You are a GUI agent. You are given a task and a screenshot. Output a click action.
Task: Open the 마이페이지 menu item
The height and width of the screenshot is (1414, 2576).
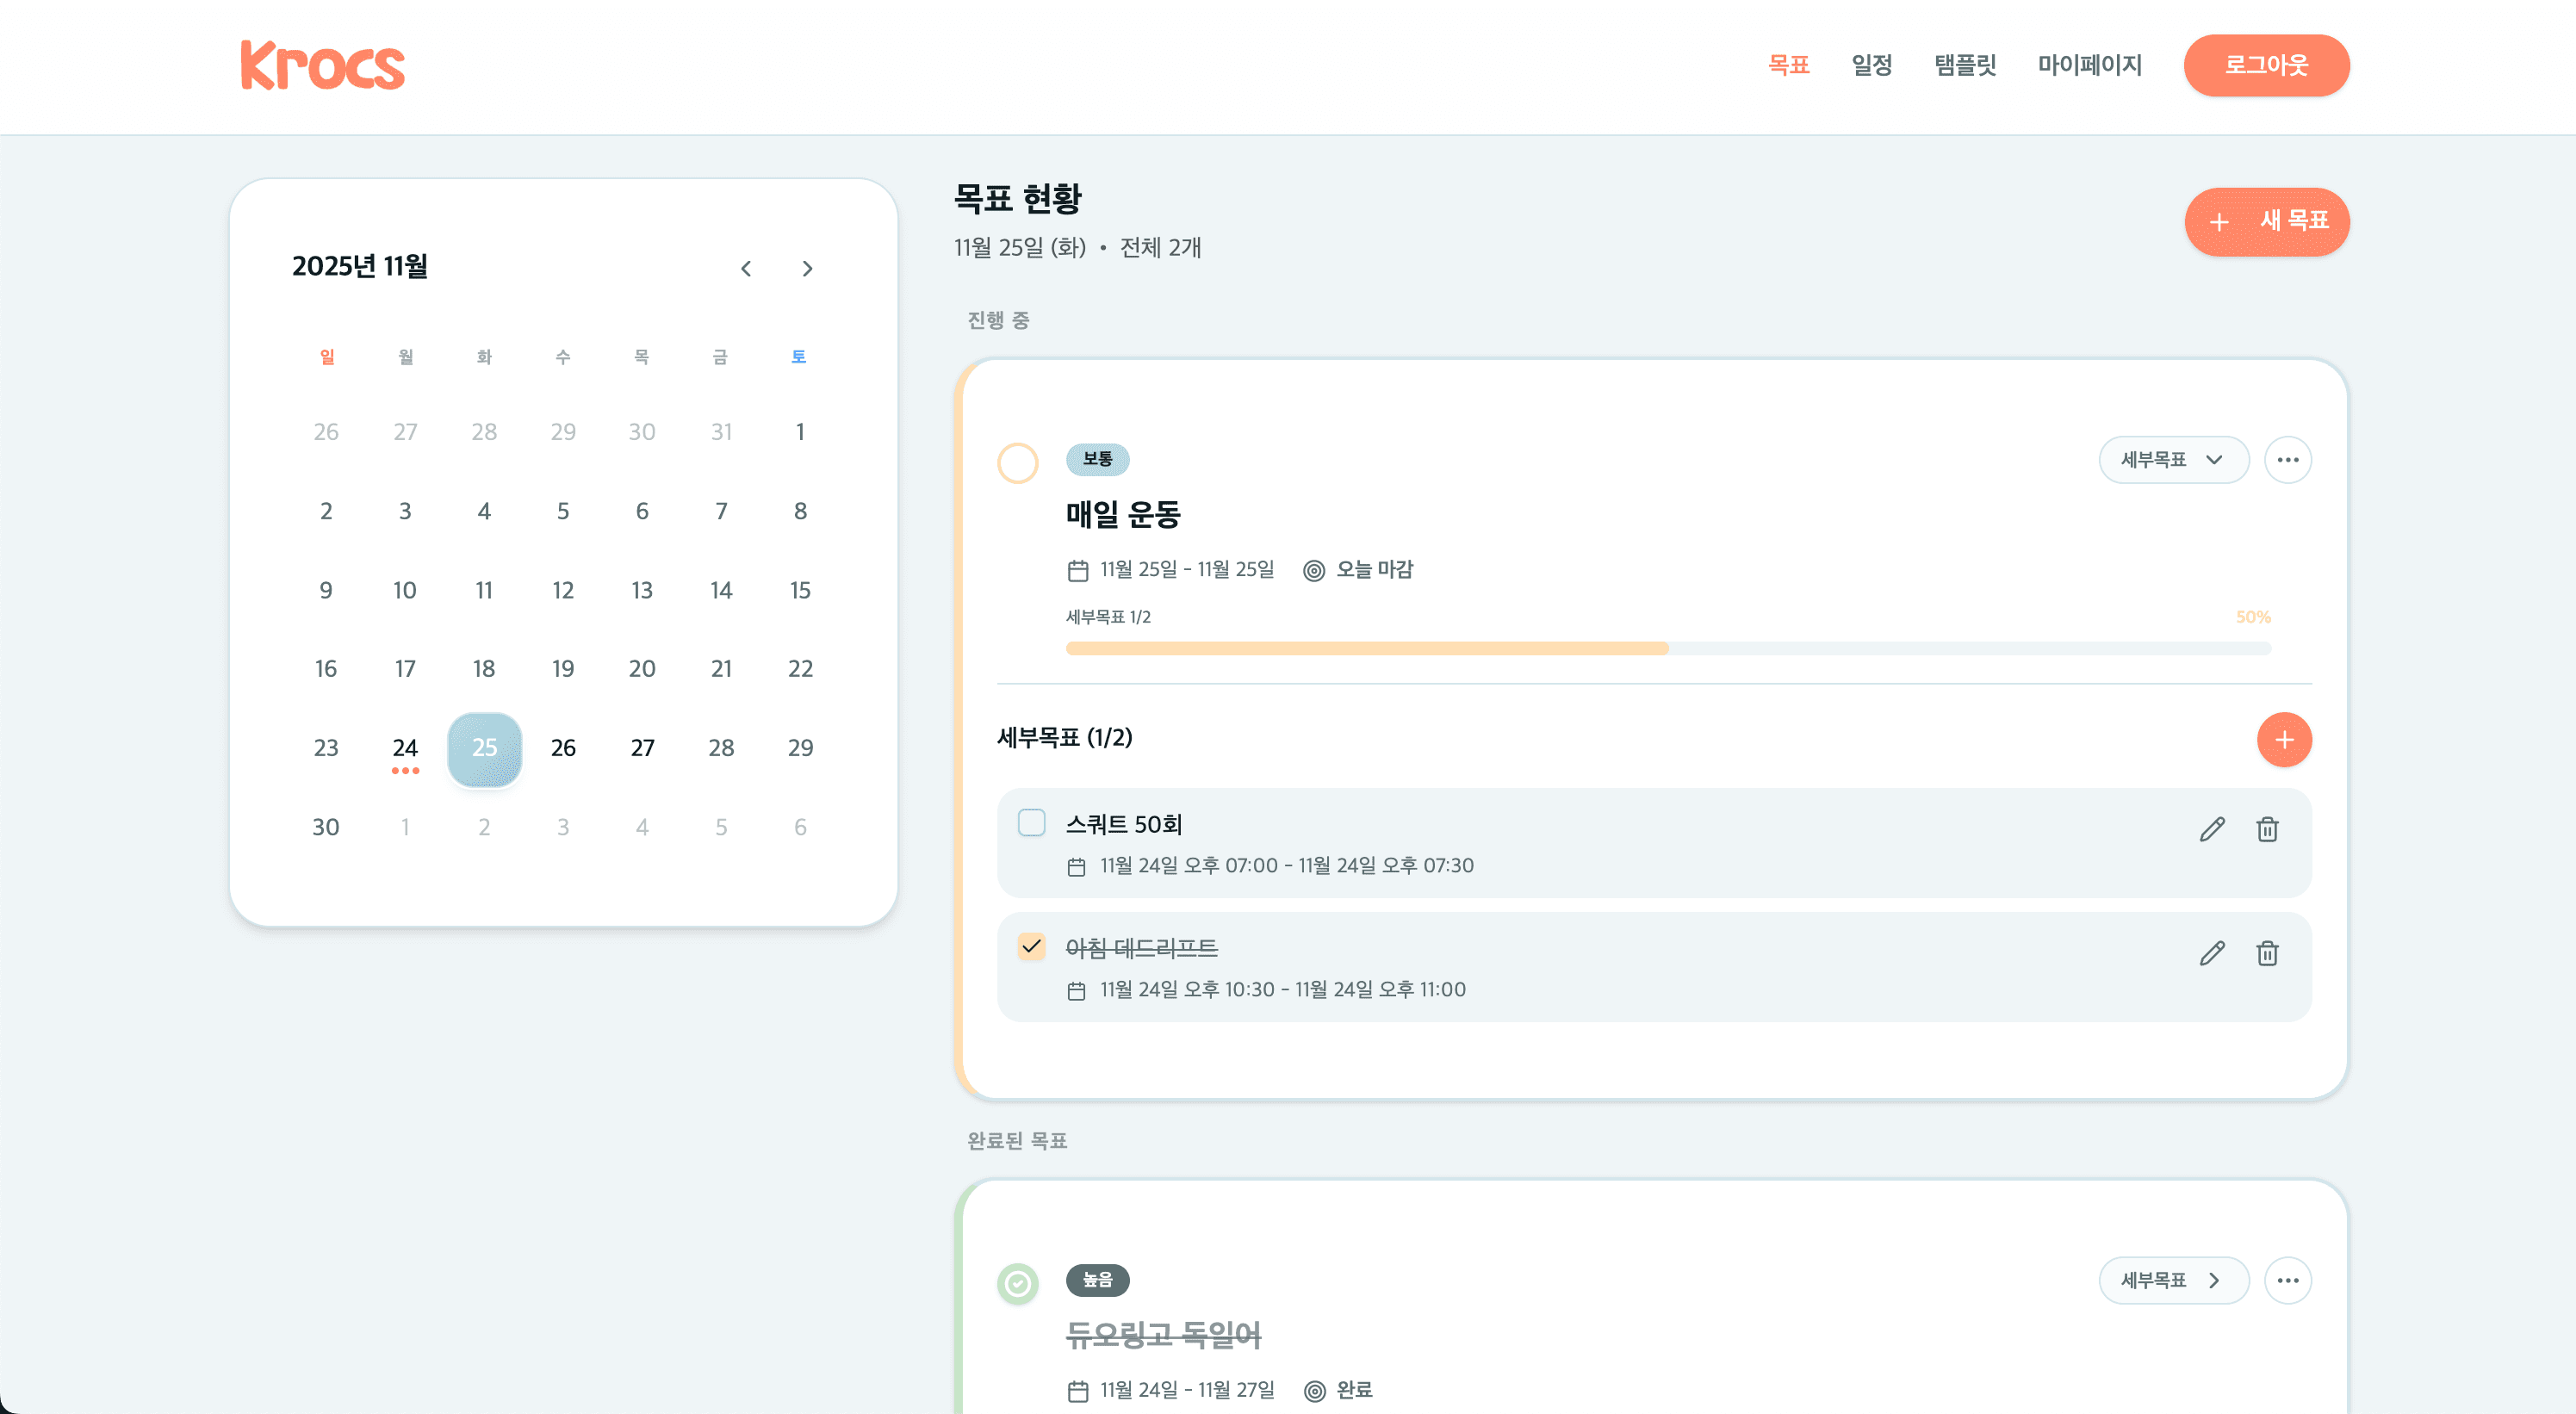tap(2089, 65)
